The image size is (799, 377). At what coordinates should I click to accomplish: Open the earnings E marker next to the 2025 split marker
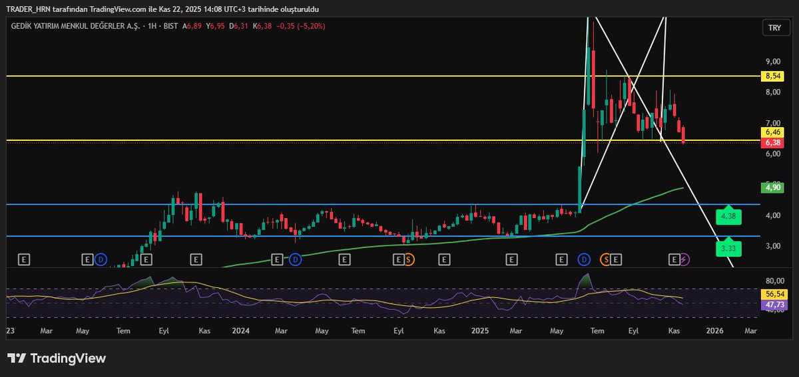click(x=616, y=259)
